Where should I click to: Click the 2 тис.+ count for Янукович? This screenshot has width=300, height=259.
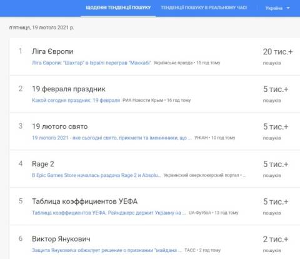tap(276, 239)
